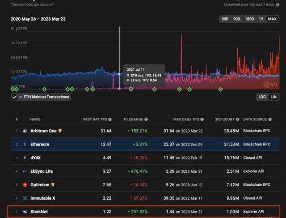
Task: Click info icon beside Past Day TPS
Action: click(110, 120)
